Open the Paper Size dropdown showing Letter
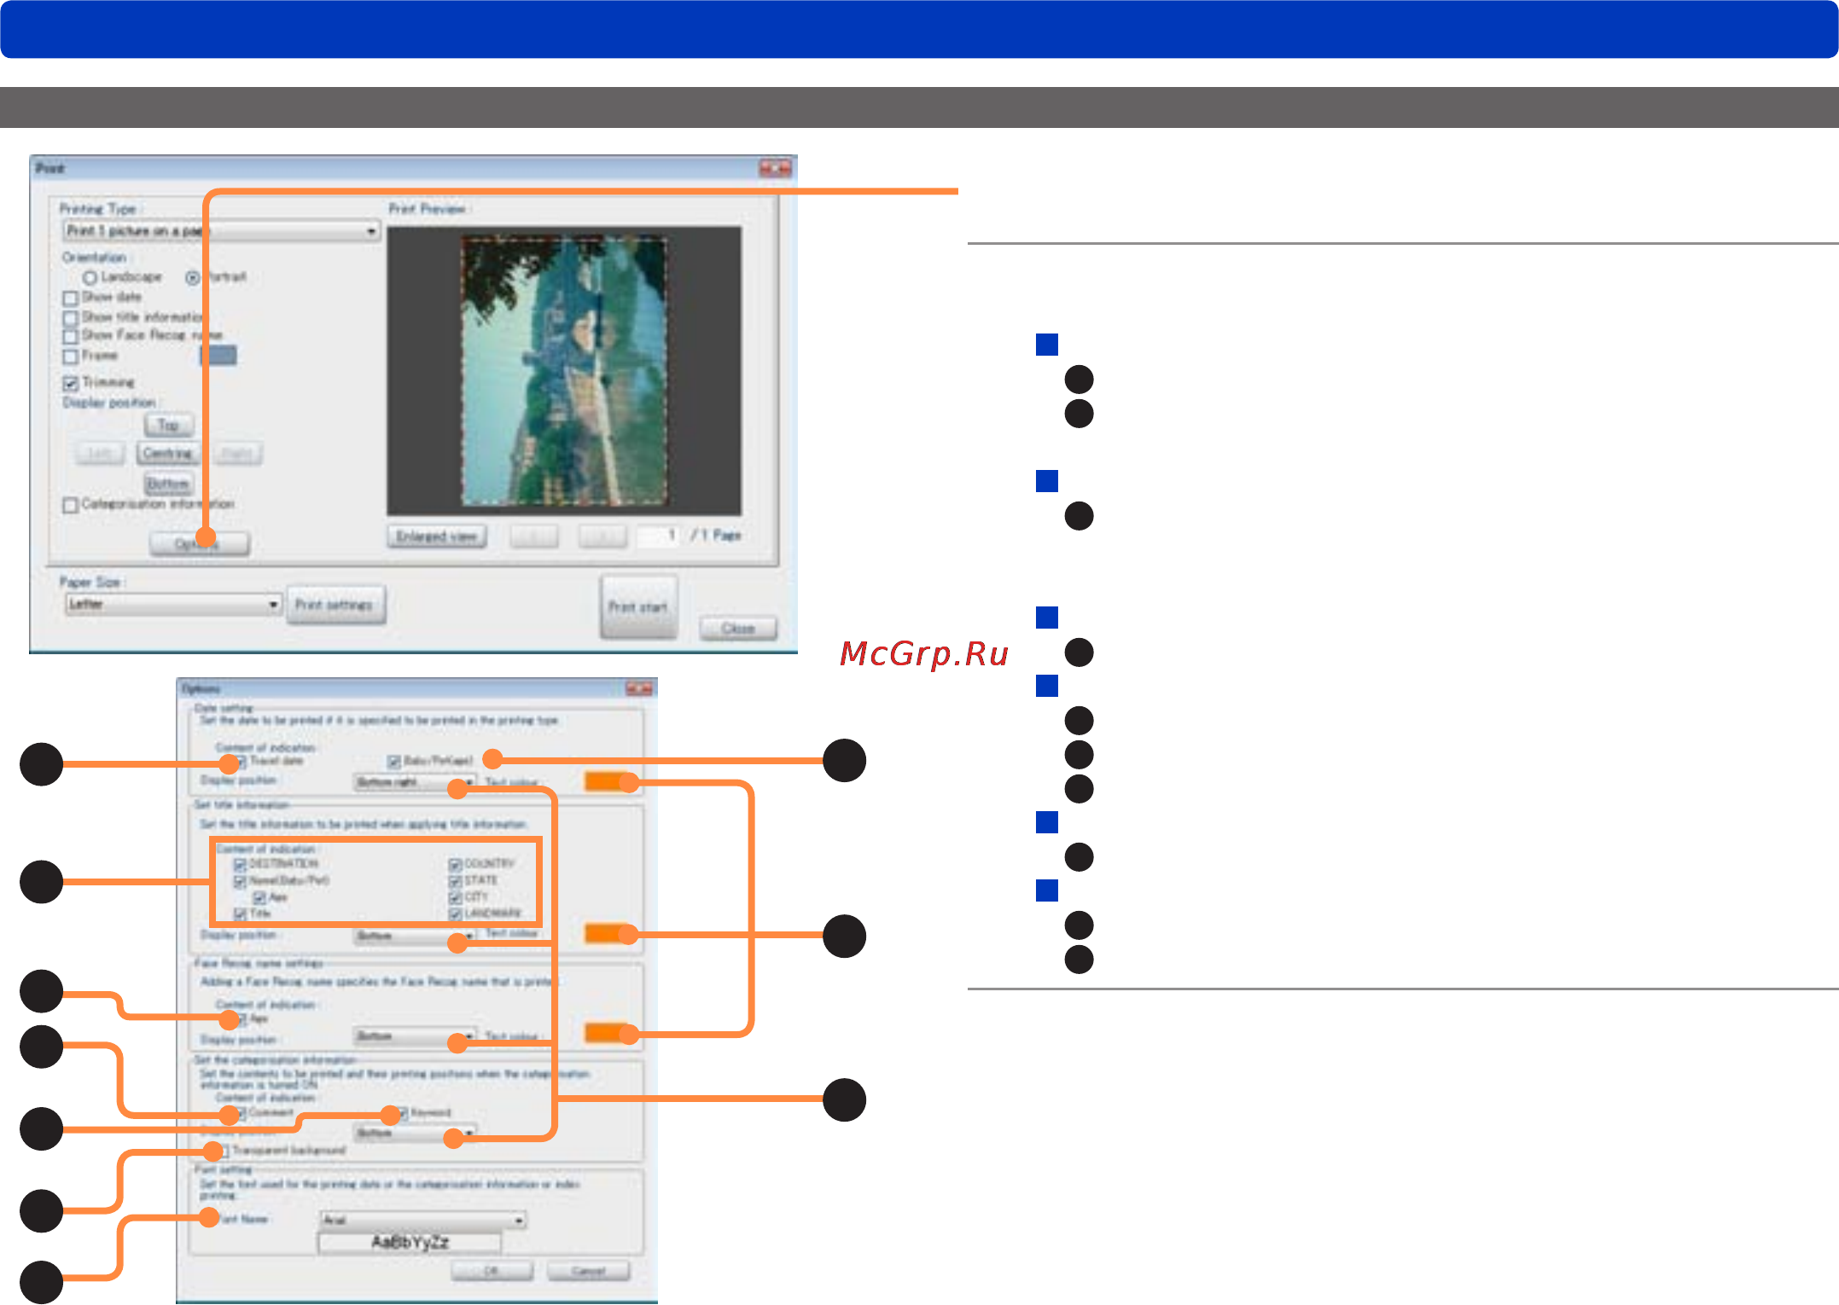The width and height of the screenshot is (1839, 1305). point(173,604)
